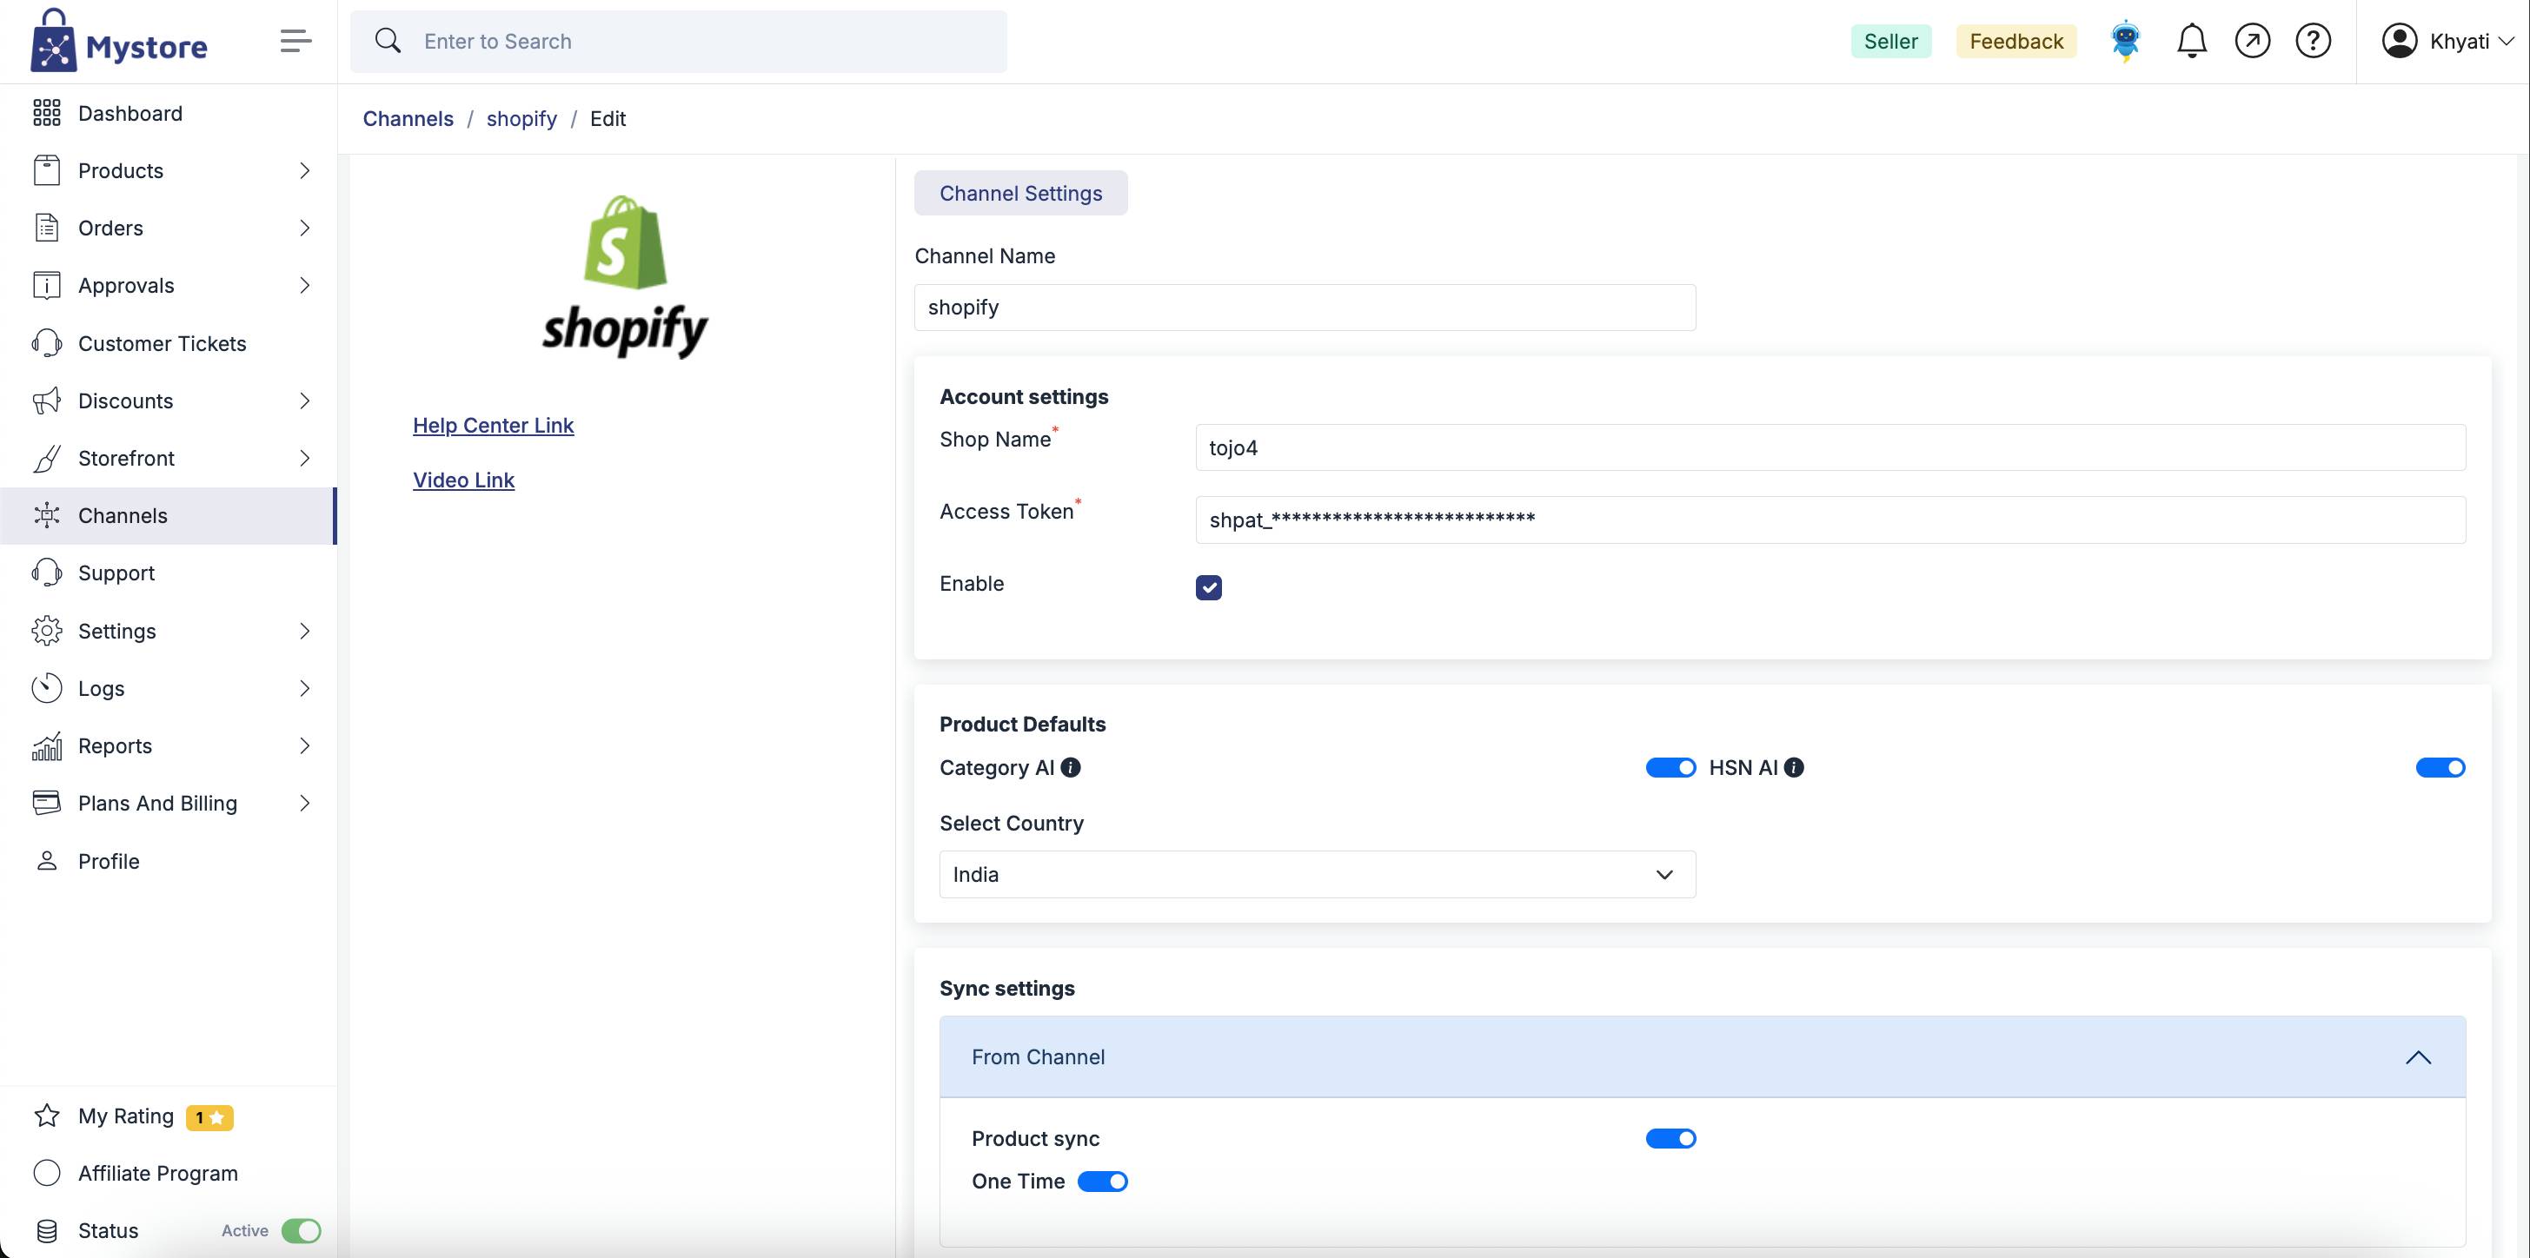Uncheck the Enable checkbox
Screen dimensions: 2530x1258
(1208, 587)
